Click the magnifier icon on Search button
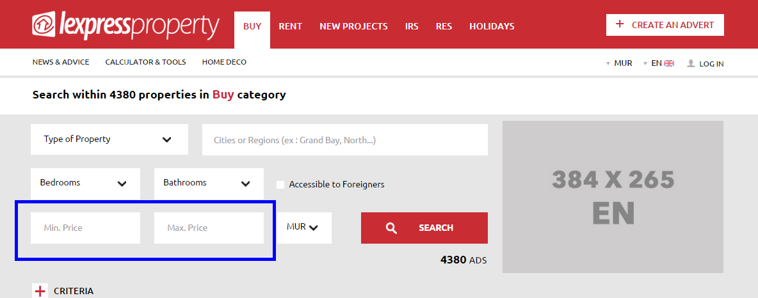This screenshot has width=758, height=298. pos(392,228)
